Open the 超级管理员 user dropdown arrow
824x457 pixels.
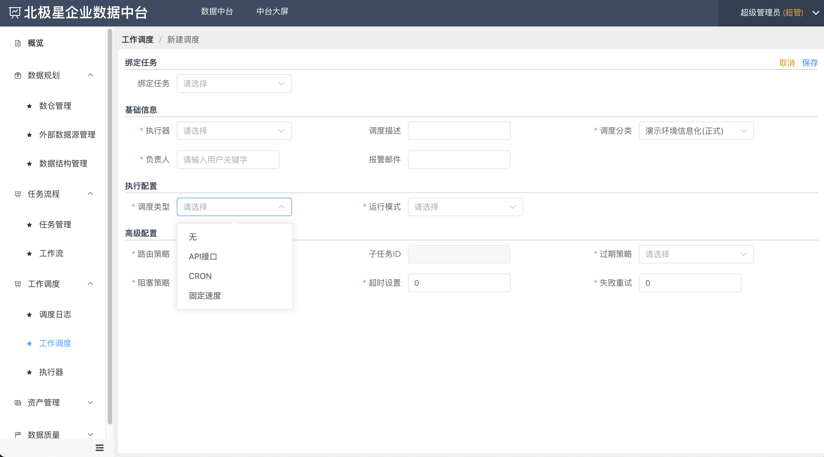pos(816,13)
